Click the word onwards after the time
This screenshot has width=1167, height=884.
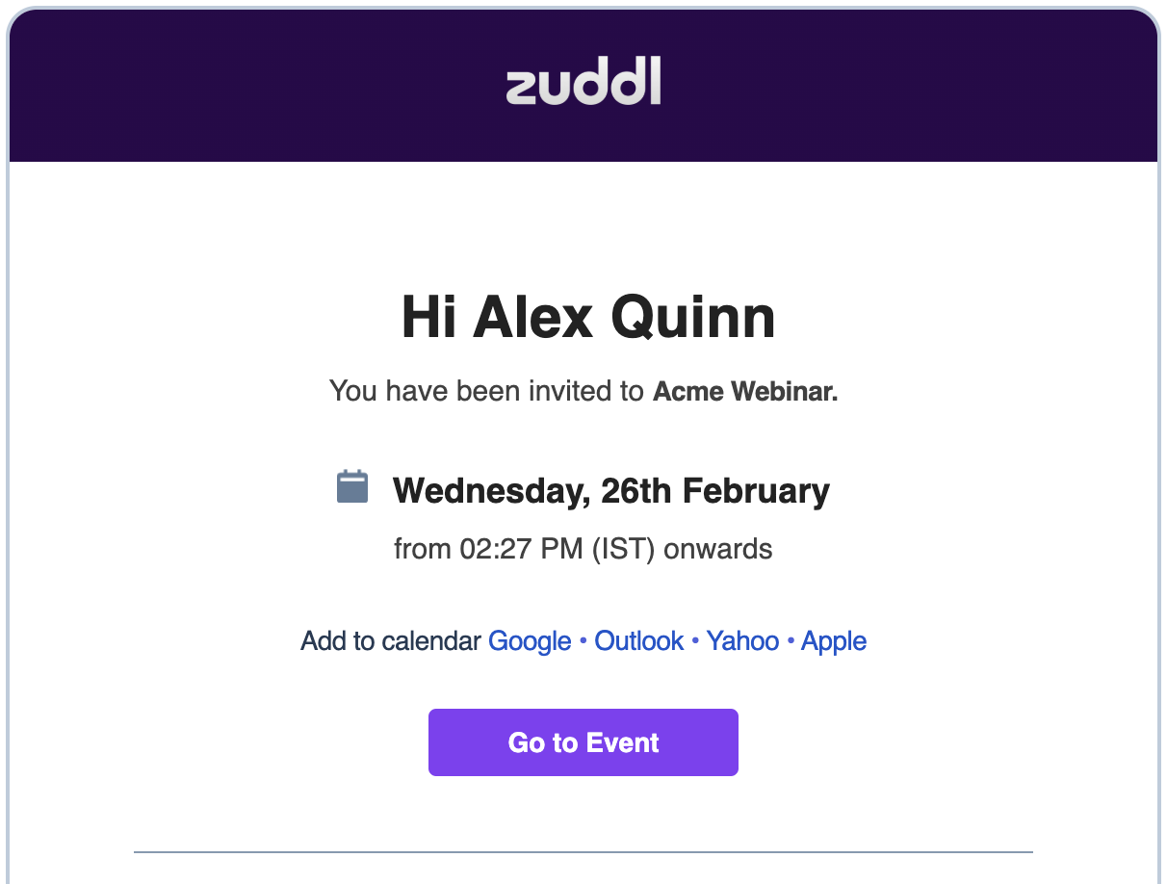[718, 550]
